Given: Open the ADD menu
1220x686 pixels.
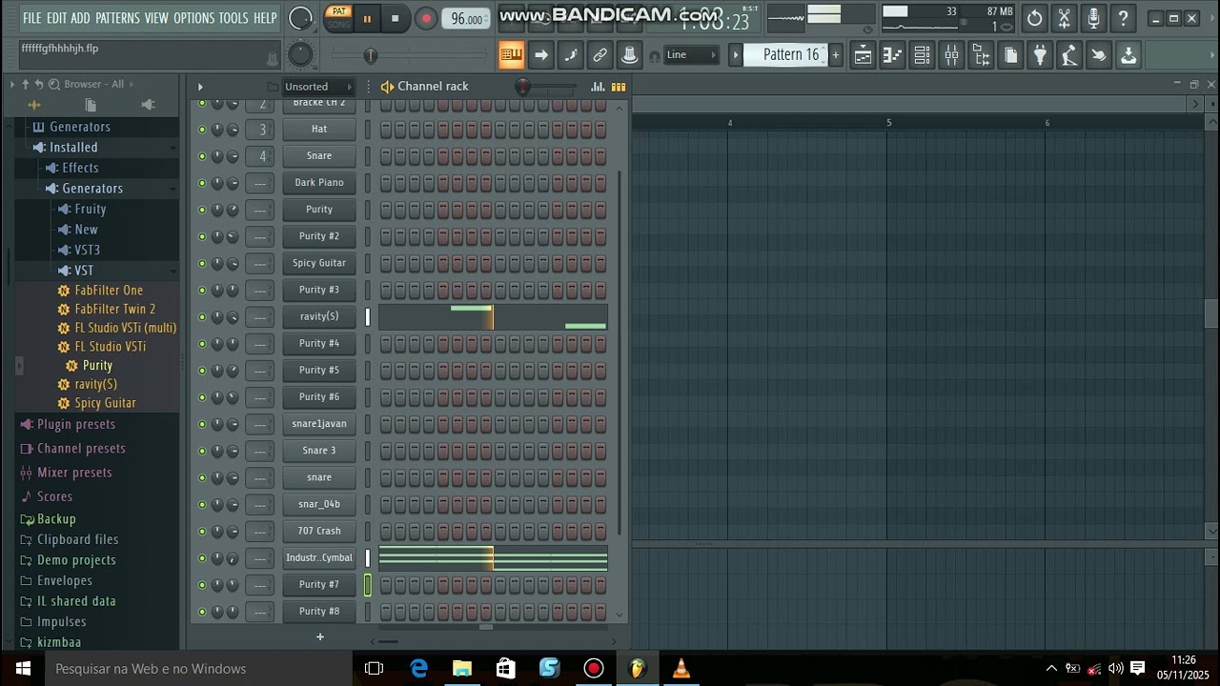Looking at the screenshot, I should click(80, 18).
